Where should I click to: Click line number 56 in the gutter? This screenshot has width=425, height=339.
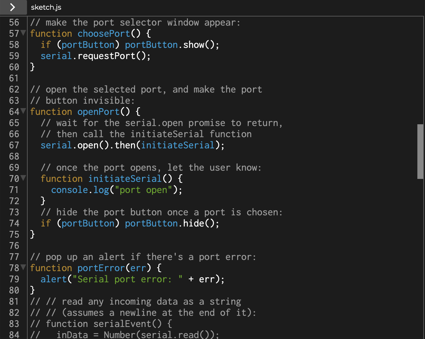click(14, 22)
